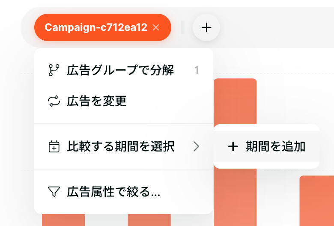Click the funnel icon for 広告属性で絞る
Screen dimensions: 334x226
54,192
